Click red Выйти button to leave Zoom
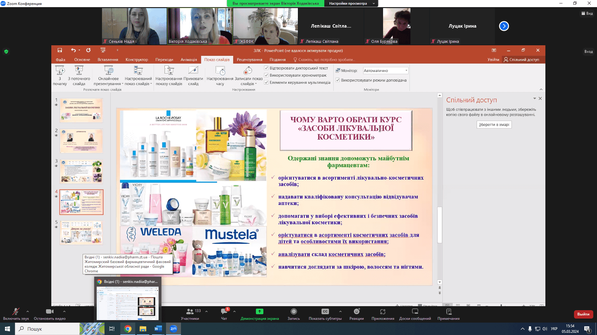Viewport: 597px width, 335px height. (x=583, y=314)
